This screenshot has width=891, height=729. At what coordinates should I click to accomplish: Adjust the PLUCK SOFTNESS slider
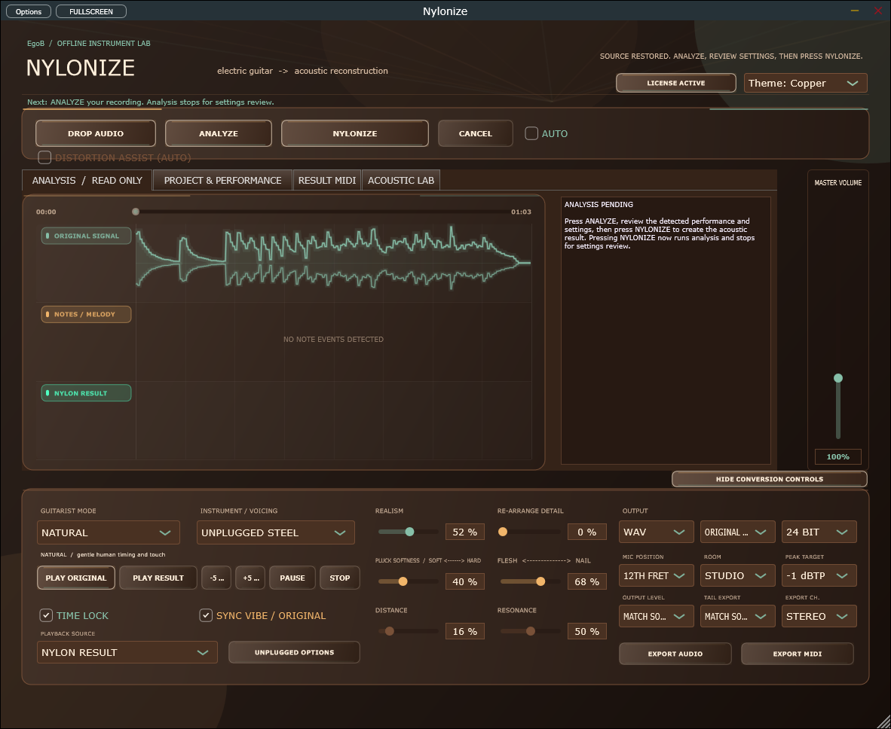[403, 581]
